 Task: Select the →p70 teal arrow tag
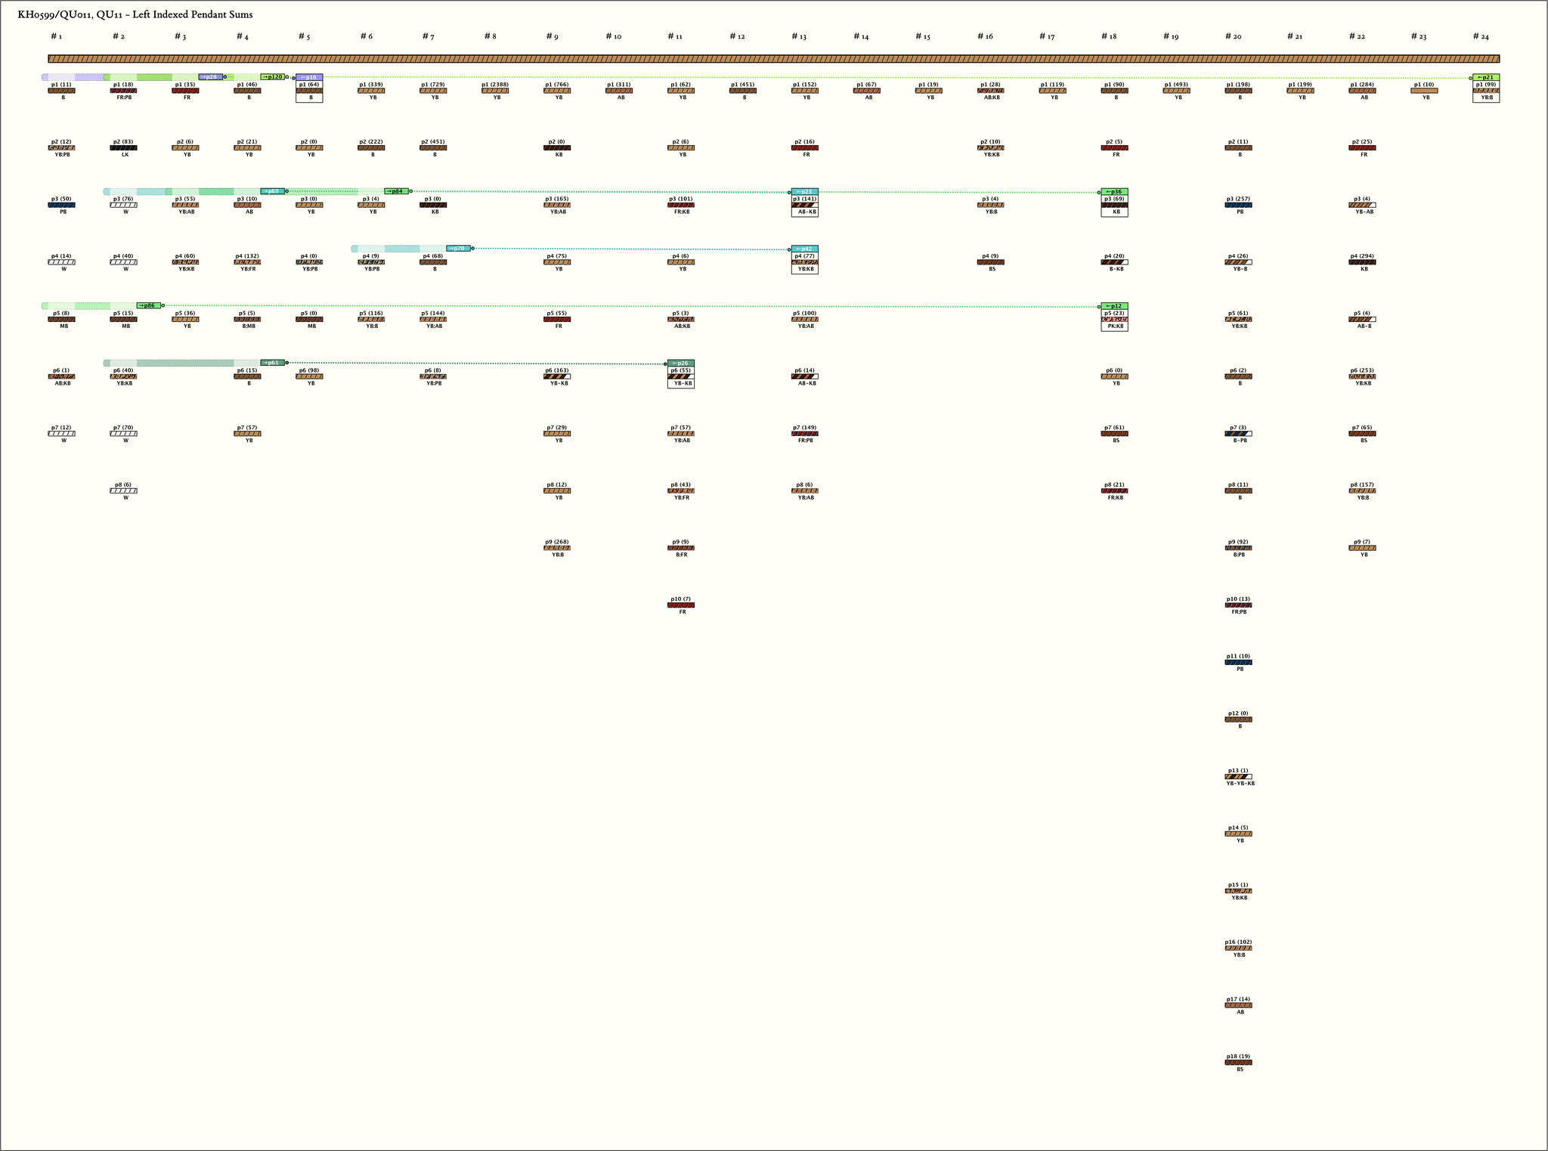click(x=458, y=249)
